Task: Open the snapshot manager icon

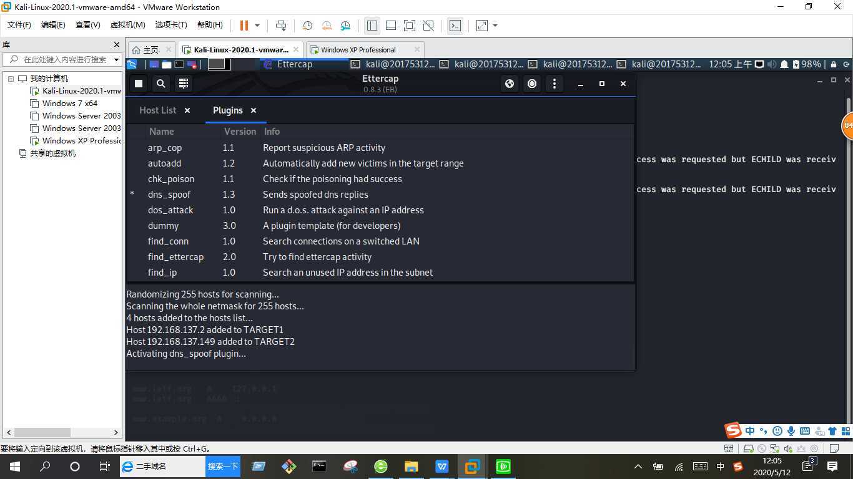Action: click(x=346, y=26)
